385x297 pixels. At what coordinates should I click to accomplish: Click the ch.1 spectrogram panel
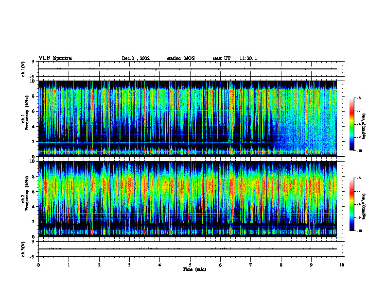tap(188, 118)
